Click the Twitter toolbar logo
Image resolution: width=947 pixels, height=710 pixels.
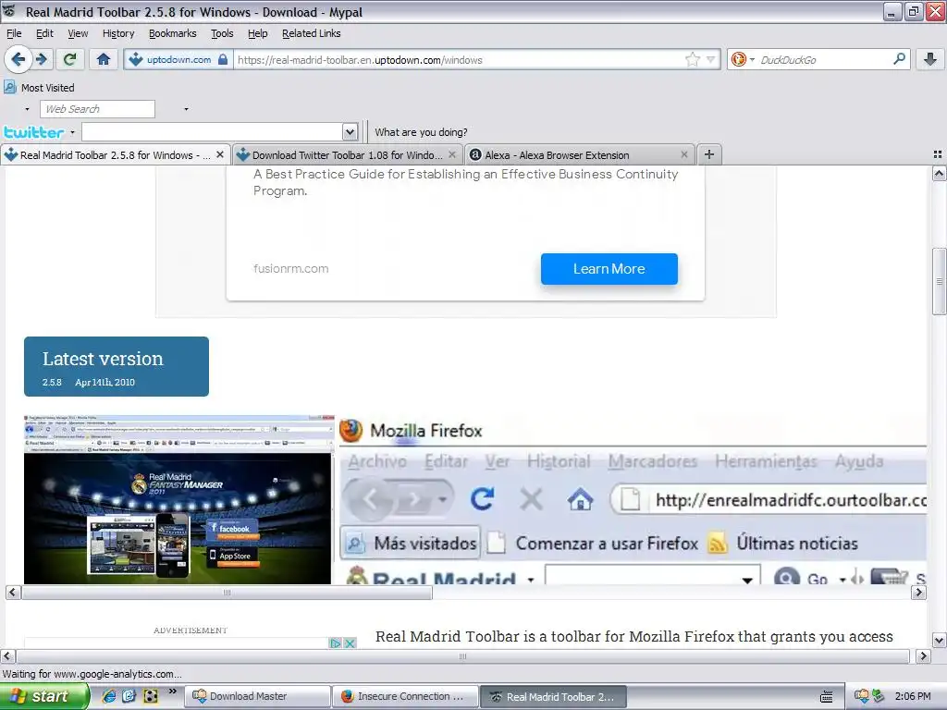click(34, 131)
